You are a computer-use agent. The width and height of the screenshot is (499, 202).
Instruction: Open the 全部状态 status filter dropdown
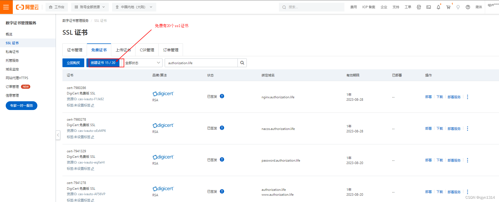coord(143,63)
